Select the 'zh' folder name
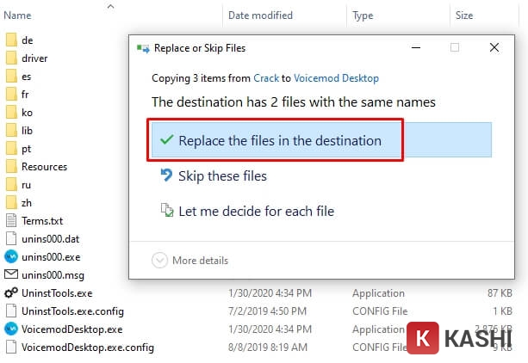 (26, 203)
